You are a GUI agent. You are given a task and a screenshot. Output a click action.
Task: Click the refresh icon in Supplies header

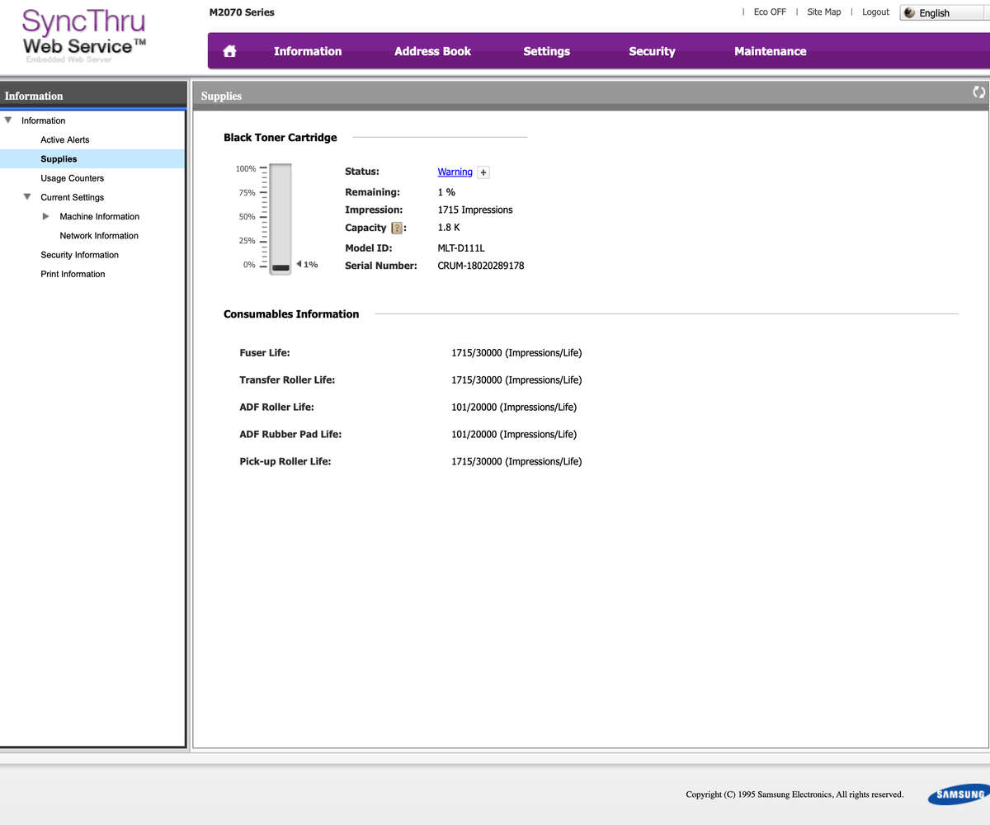coord(979,93)
